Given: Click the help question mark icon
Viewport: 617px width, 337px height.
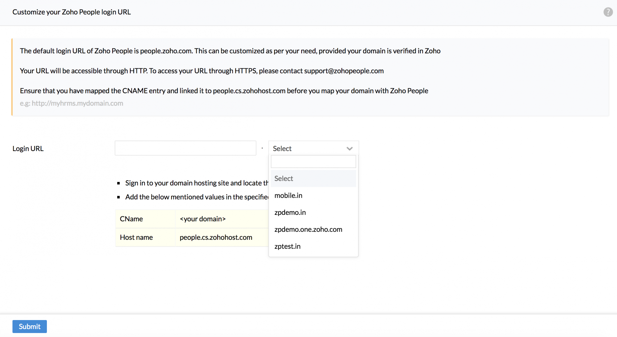Looking at the screenshot, I should (608, 12).
